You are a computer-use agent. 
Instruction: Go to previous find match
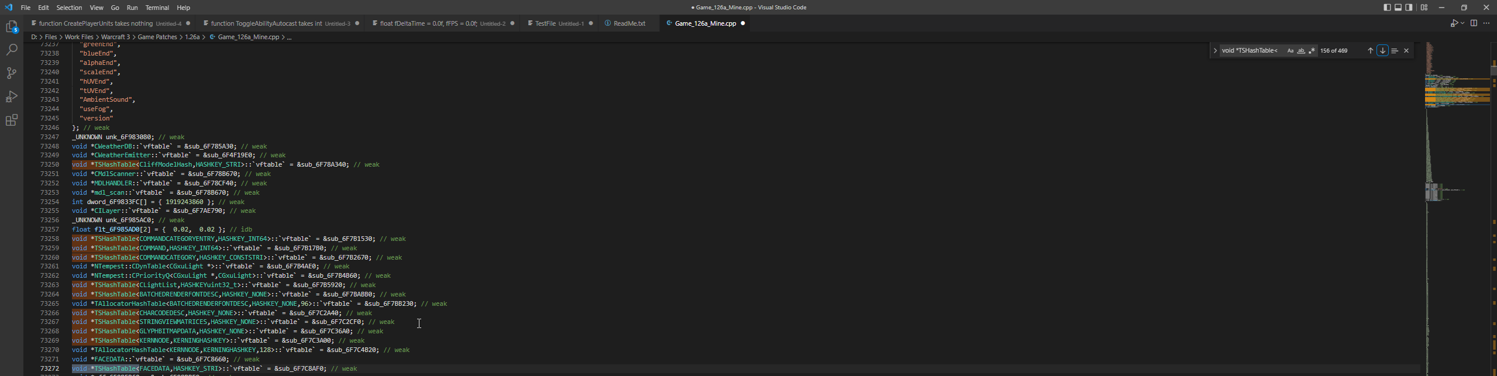1370,51
